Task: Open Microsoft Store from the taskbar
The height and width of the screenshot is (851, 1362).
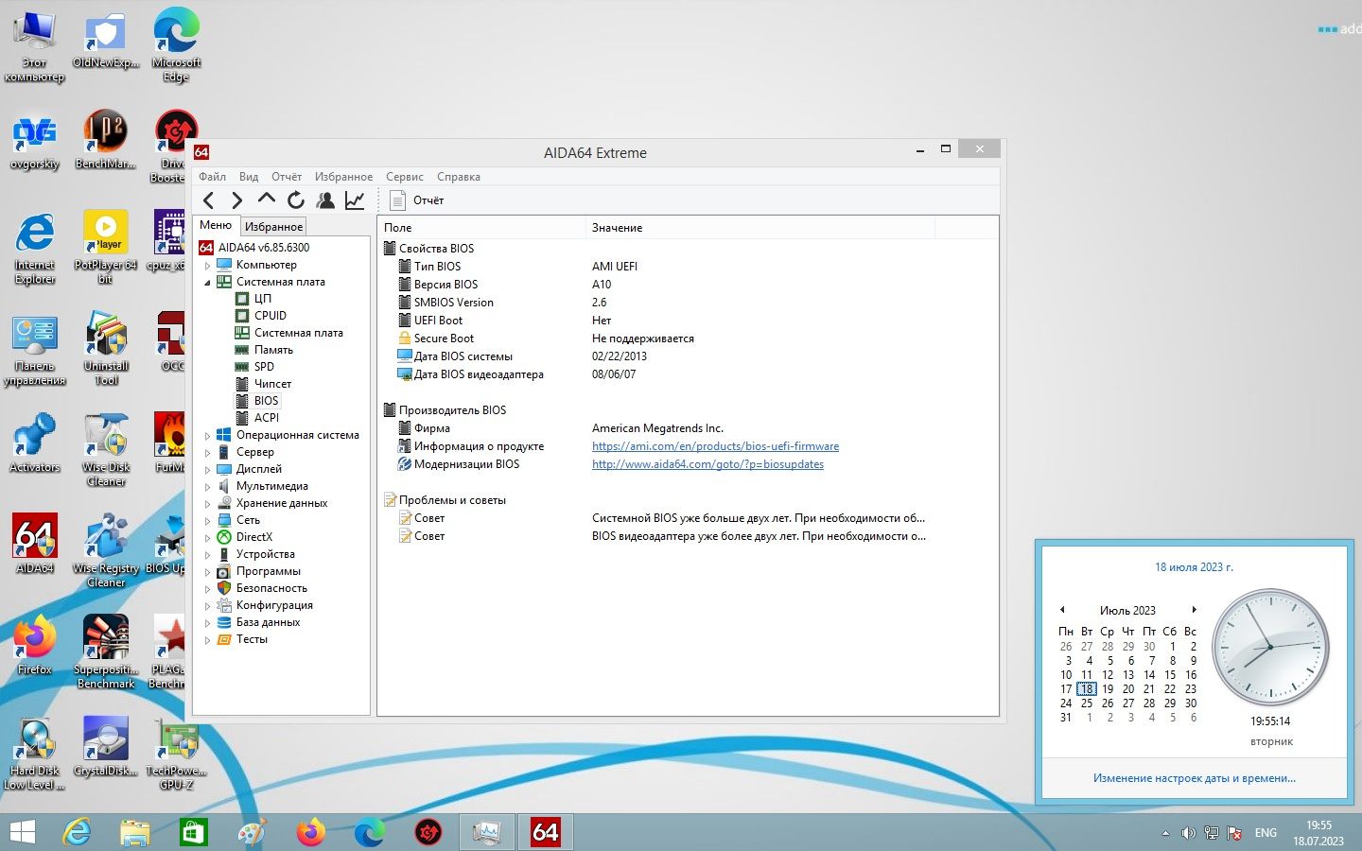Action: pos(193,832)
